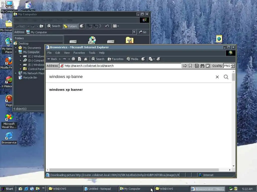Click Back button in Internet Explorer
Screen dimensions: 257x192
coord(52,59)
